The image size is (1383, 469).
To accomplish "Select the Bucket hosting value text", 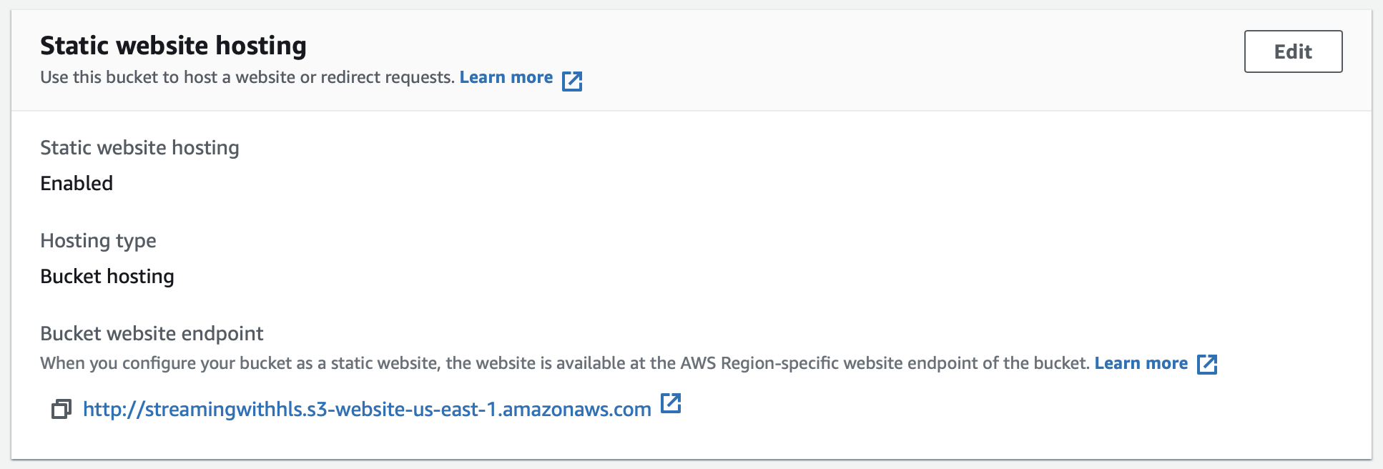I will [107, 277].
